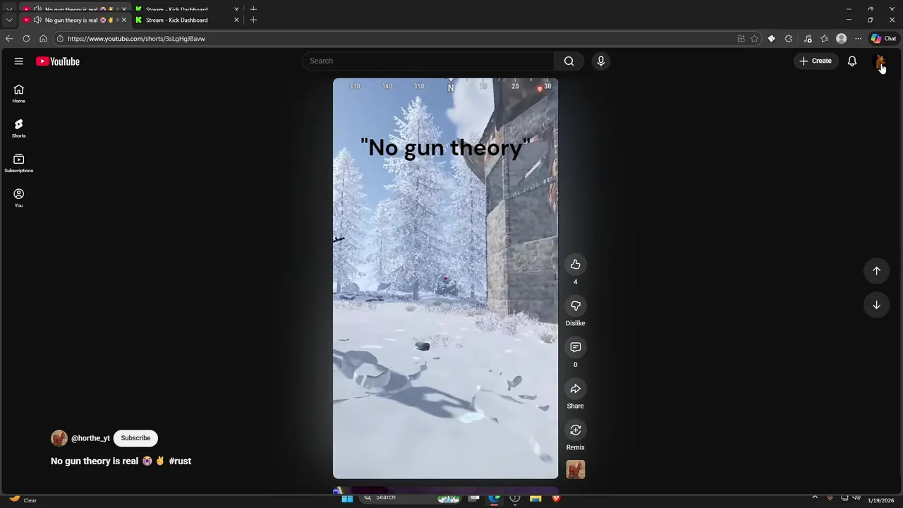The width and height of the screenshot is (903, 508).
Task: Share this Short
Action: (x=576, y=389)
